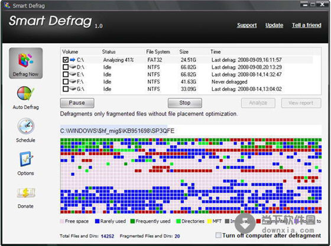Click the Smart Defrag title bar app icon
Viewport: 331px width, 246px height.
tap(7, 5)
